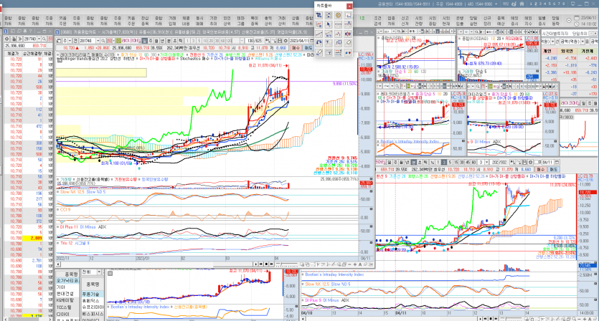
Task: Click the blue undo arrow in chart palette
Action: (319, 43)
